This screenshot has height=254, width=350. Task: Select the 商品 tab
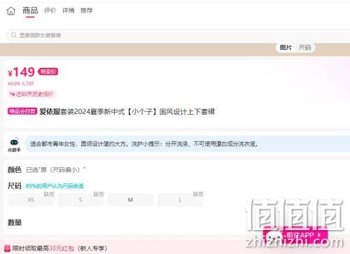pos(30,10)
